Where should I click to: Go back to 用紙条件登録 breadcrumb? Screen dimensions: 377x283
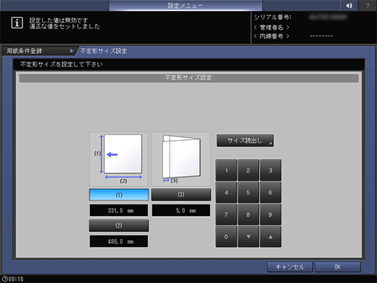tap(39, 51)
